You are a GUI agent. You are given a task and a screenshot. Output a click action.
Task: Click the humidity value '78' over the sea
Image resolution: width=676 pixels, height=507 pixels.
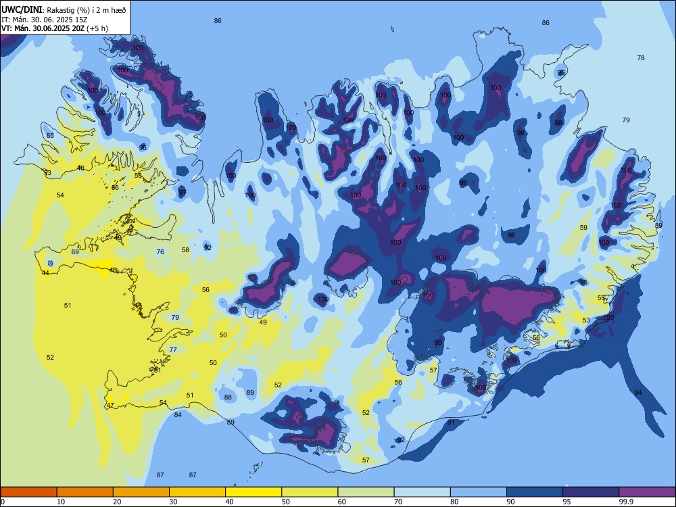641,57
